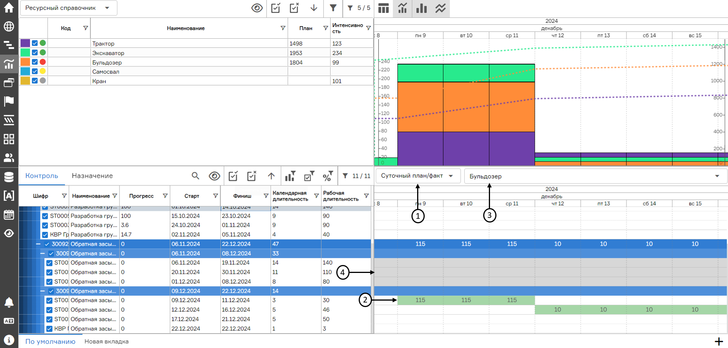The width and height of the screenshot is (728, 348).
Task: Sort by the Интенсивность column header
Action: click(348, 28)
